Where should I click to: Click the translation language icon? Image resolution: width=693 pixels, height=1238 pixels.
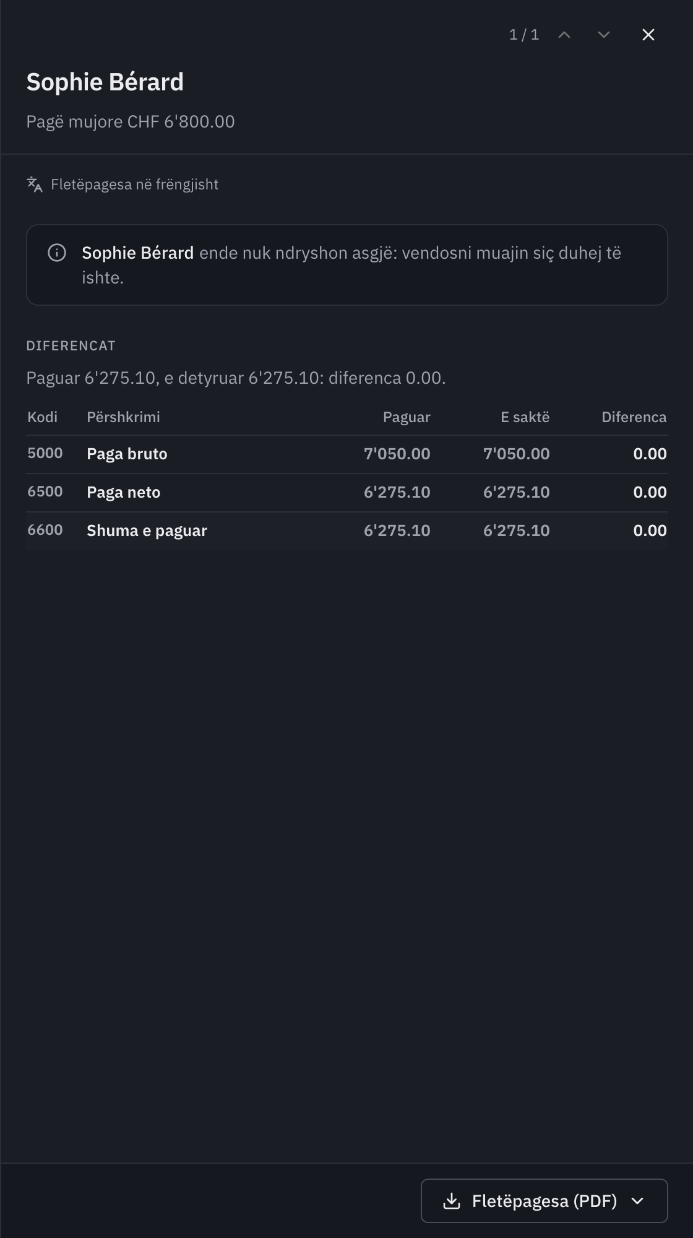(35, 184)
